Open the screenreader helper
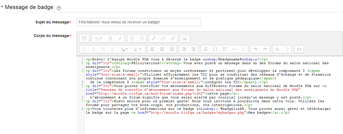Viewport: 343px width, 134px height. (287, 49)
